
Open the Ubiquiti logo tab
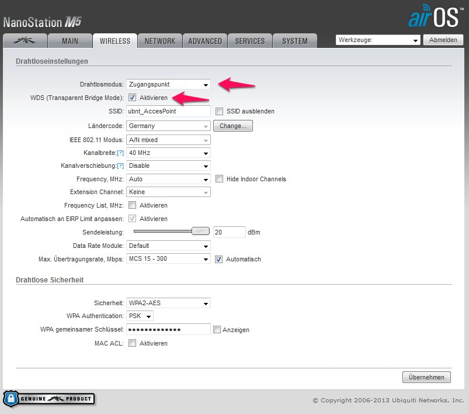coord(25,41)
